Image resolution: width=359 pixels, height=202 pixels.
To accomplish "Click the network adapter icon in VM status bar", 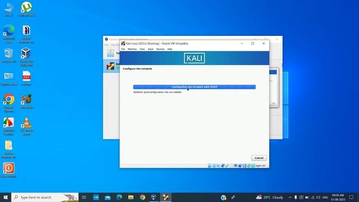I will click(223, 166).
